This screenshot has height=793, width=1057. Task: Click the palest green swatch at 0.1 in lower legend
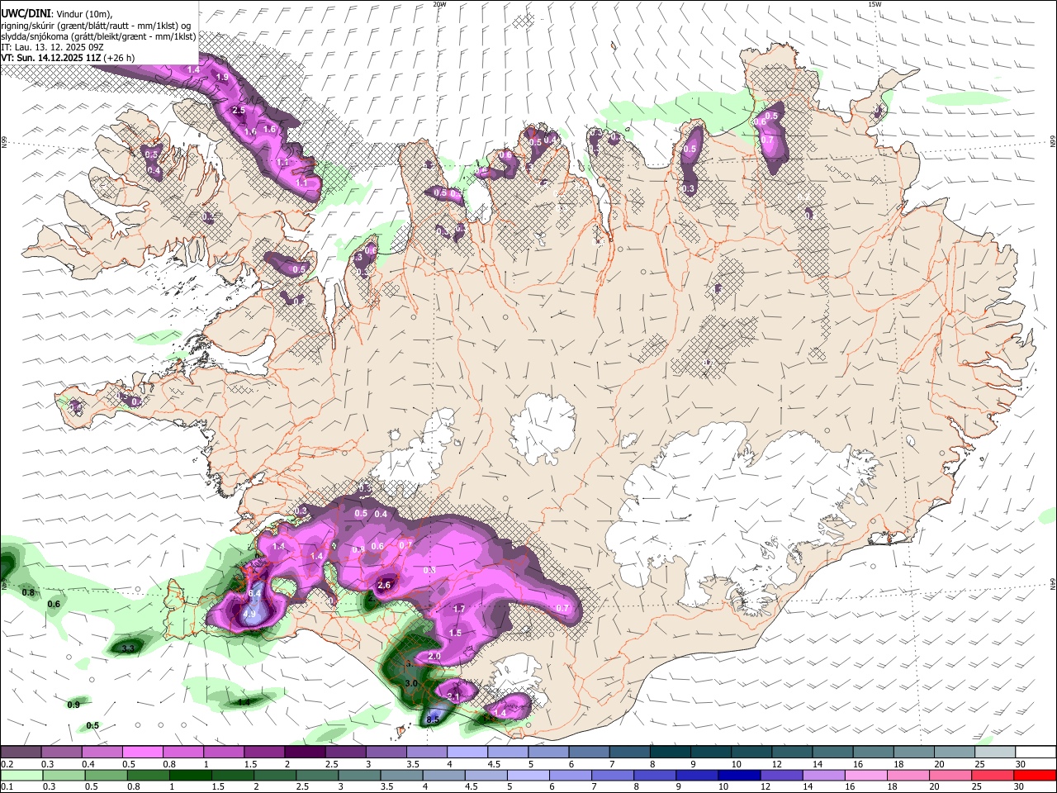pyautogui.click(x=21, y=776)
